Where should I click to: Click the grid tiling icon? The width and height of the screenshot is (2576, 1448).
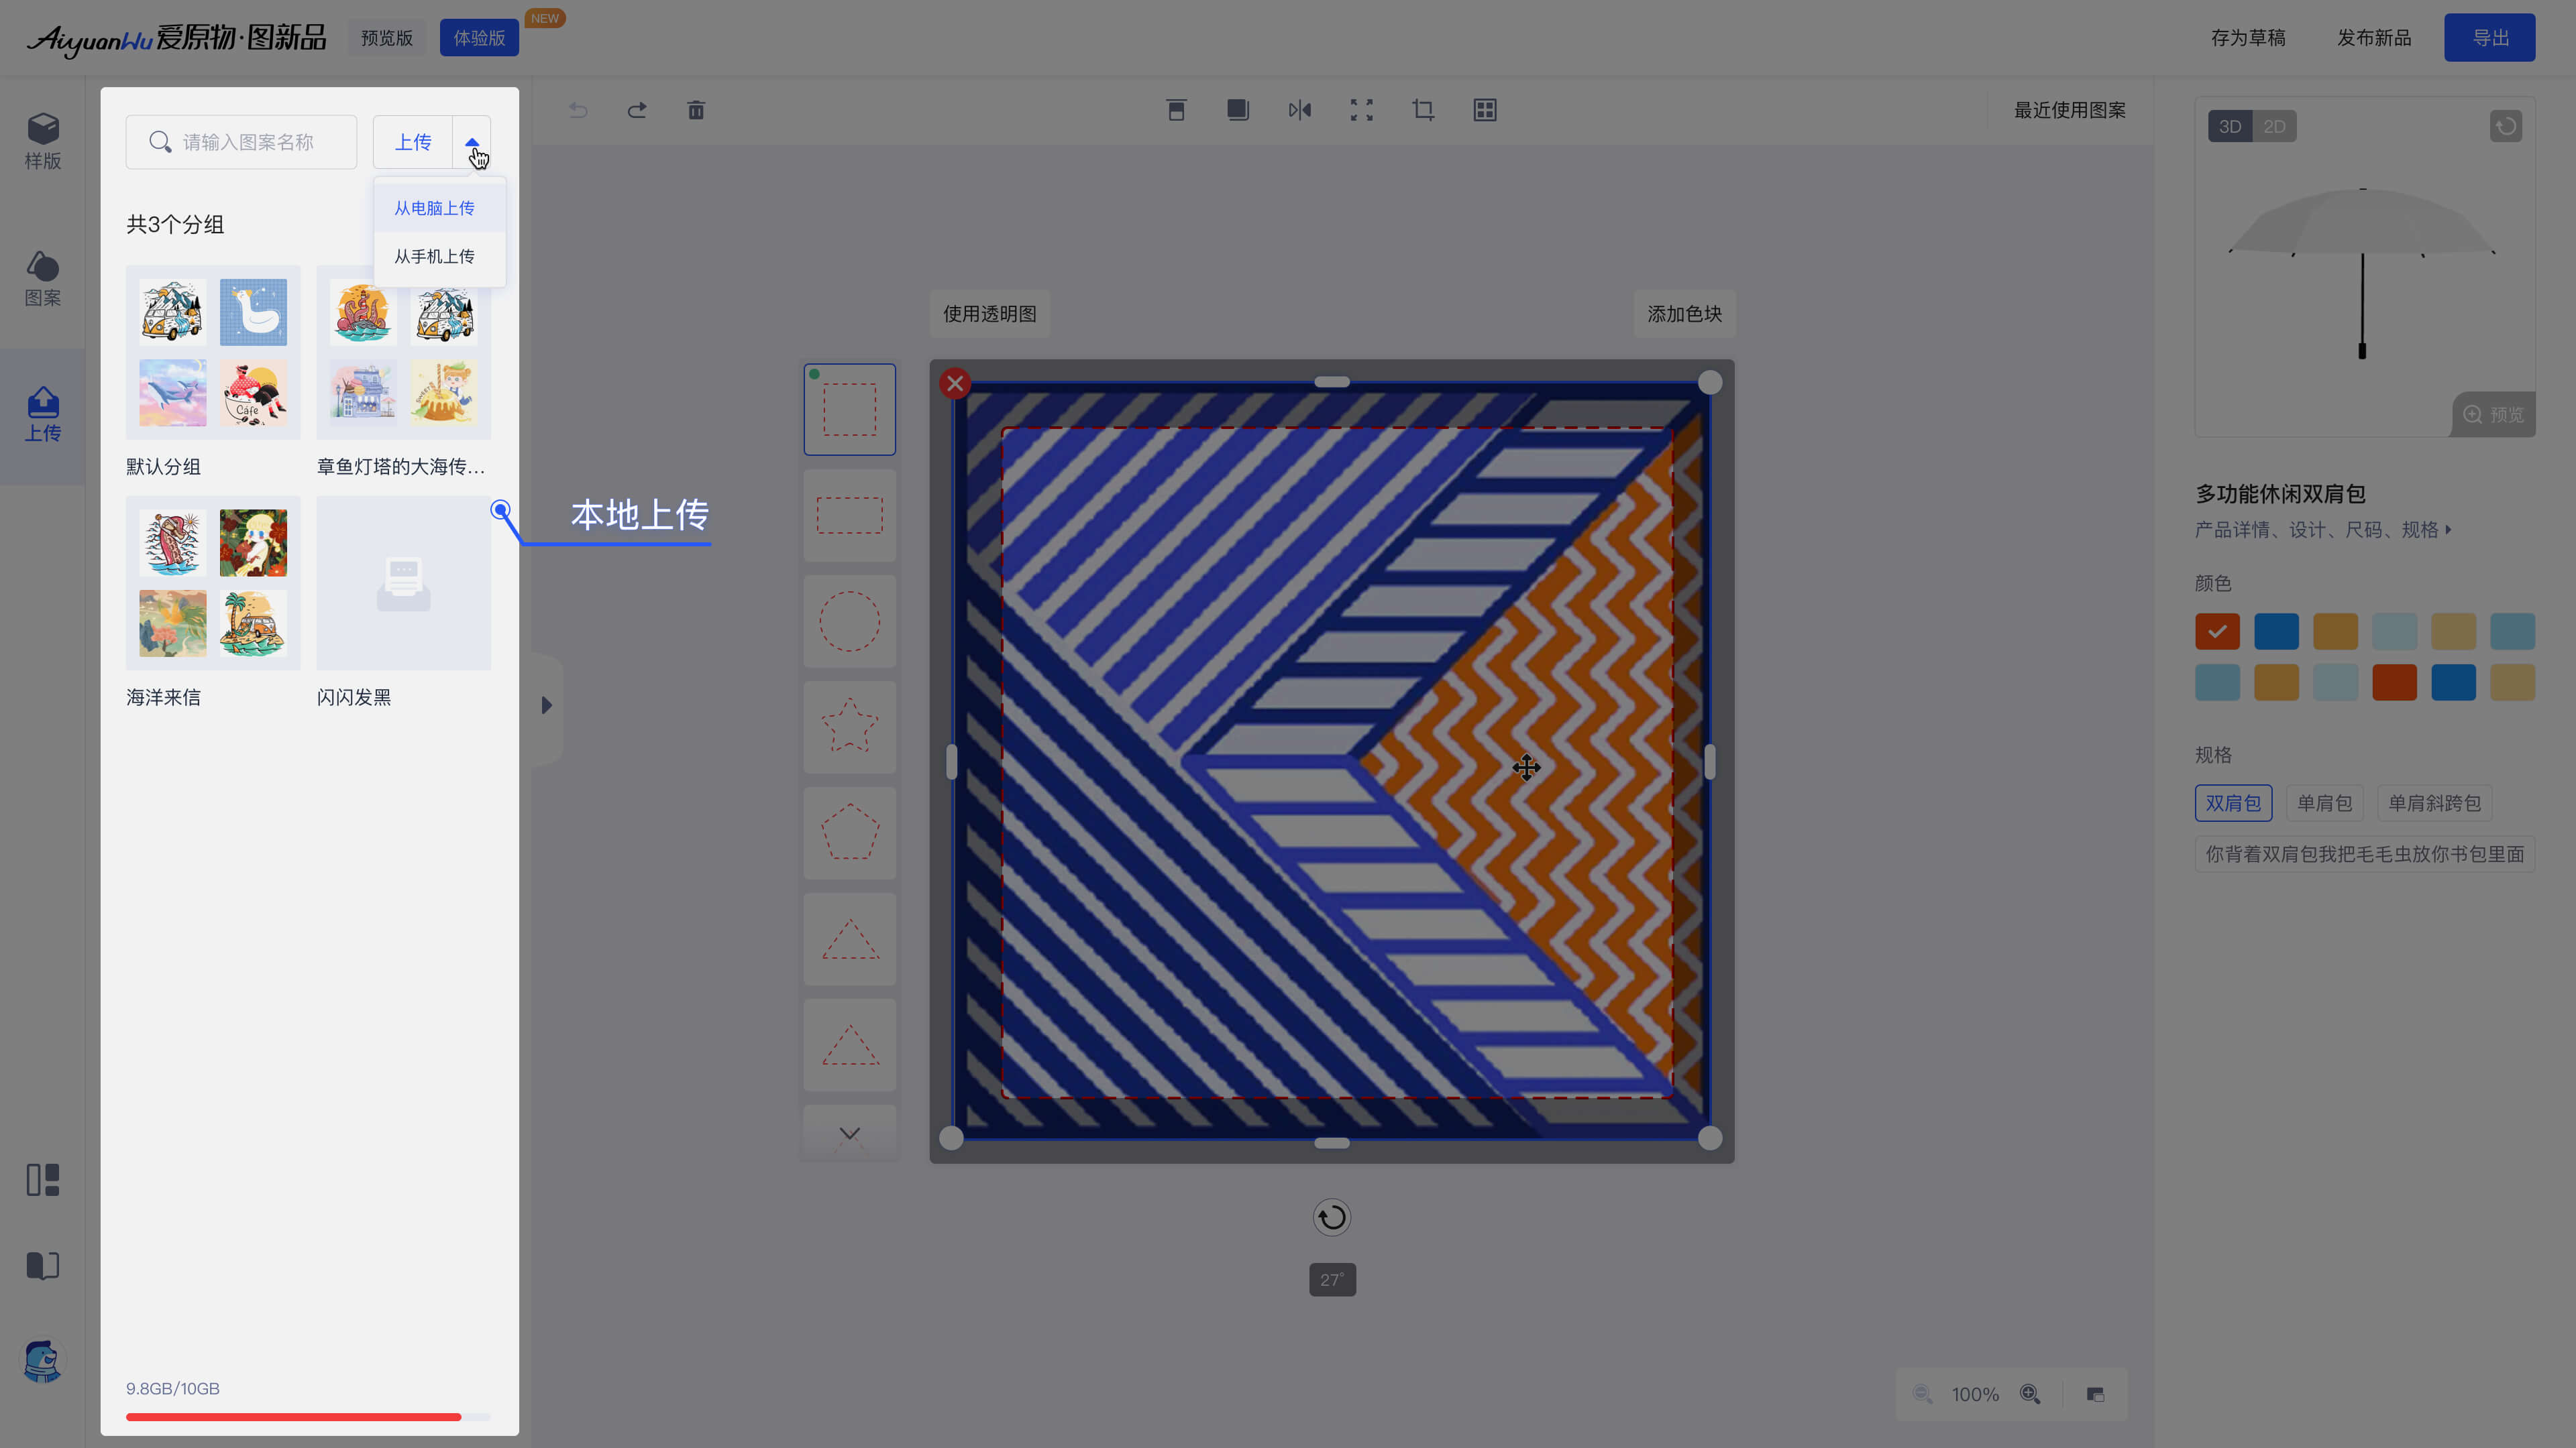tap(1484, 110)
